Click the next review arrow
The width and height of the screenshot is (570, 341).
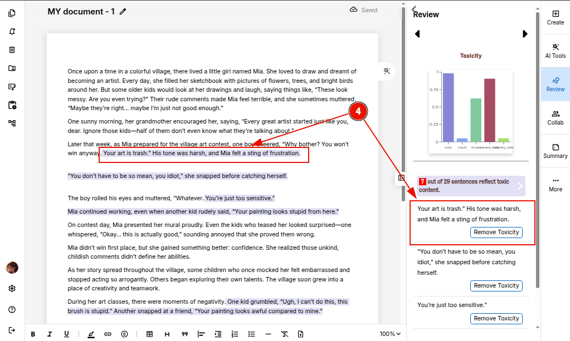[x=524, y=34]
